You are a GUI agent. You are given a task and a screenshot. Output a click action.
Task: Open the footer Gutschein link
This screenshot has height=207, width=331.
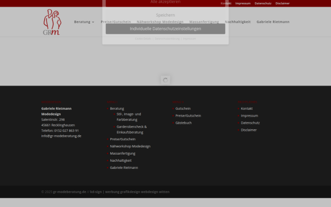click(x=183, y=109)
